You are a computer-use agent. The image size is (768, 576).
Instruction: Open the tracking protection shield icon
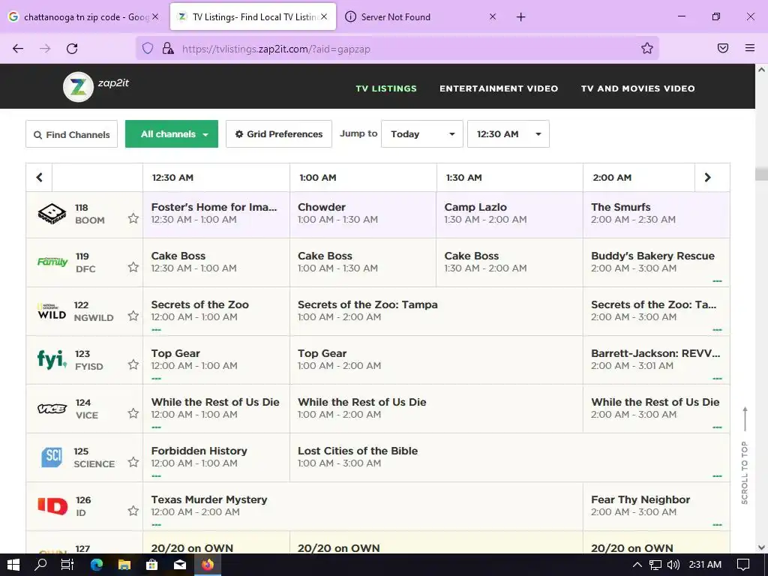click(x=148, y=48)
